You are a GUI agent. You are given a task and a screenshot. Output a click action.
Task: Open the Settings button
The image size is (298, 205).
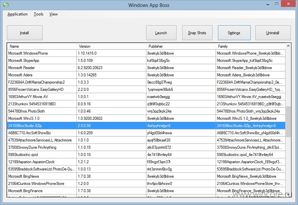pos(234,33)
